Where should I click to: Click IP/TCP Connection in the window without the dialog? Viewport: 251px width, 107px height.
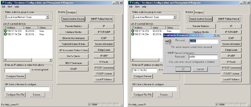point(104,68)
